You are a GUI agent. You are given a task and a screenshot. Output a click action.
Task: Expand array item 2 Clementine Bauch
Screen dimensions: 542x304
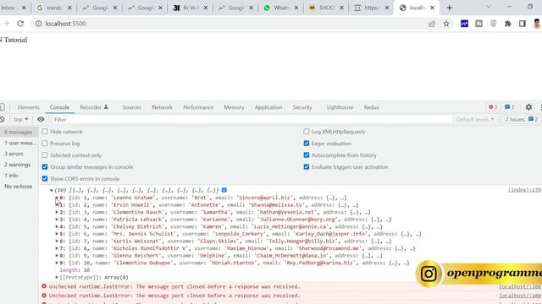[x=57, y=212]
